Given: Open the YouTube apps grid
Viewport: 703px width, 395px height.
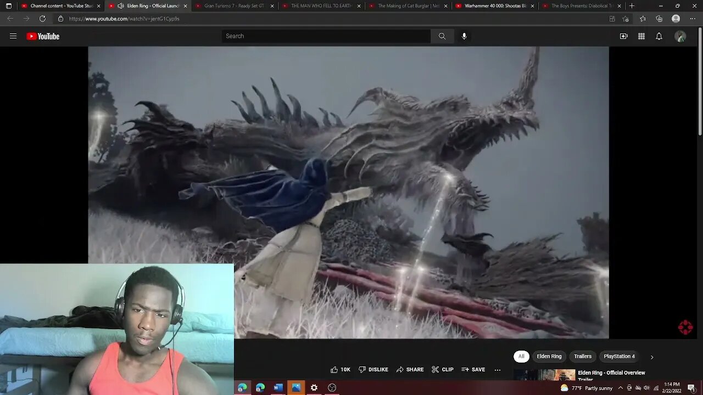Looking at the screenshot, I should click(641, 36).
